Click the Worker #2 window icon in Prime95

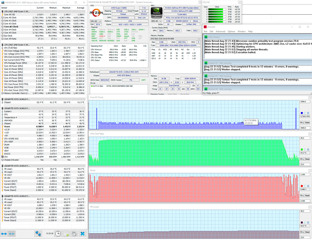pos(206,63)
